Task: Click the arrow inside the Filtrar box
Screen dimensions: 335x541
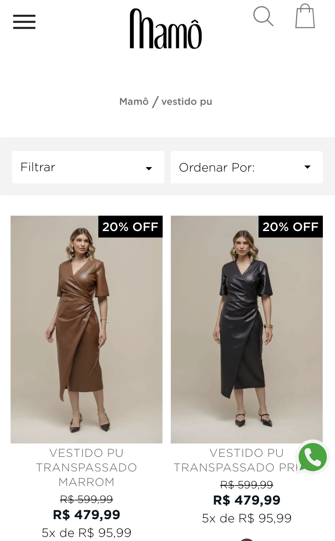Action: click(x=149, y=168)
